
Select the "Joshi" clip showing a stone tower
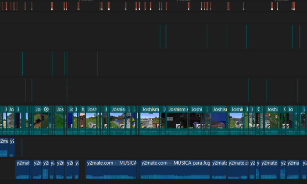271,120
